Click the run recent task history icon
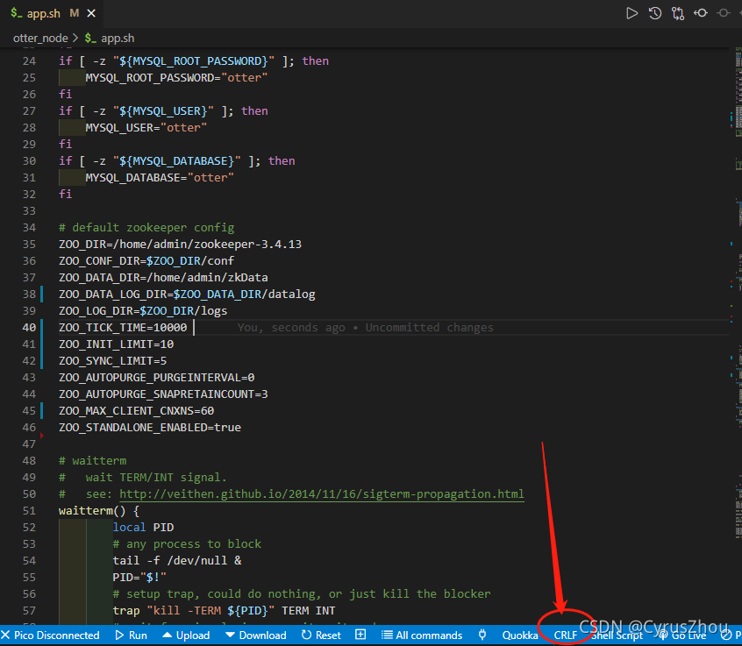Image resolution: width=742 pixels, height=646 pixels. point(655,13)
